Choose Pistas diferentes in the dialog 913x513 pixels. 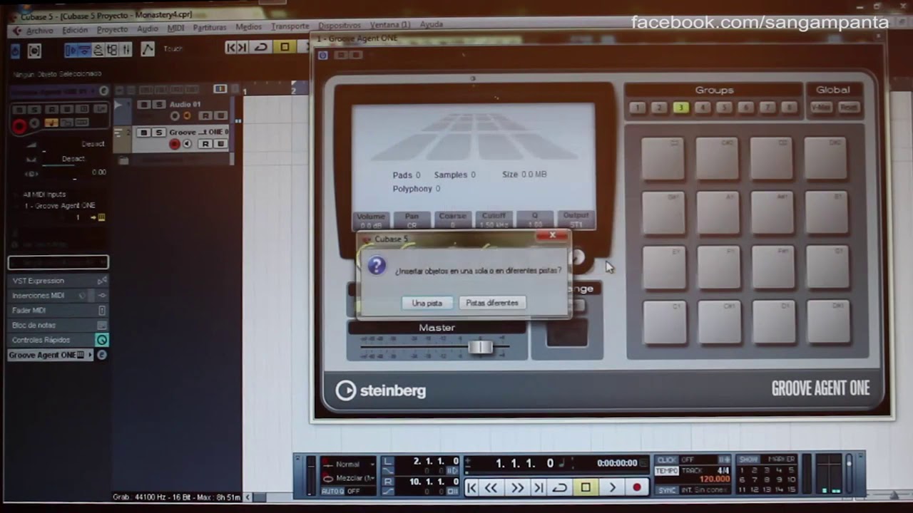tap(492, 303)
